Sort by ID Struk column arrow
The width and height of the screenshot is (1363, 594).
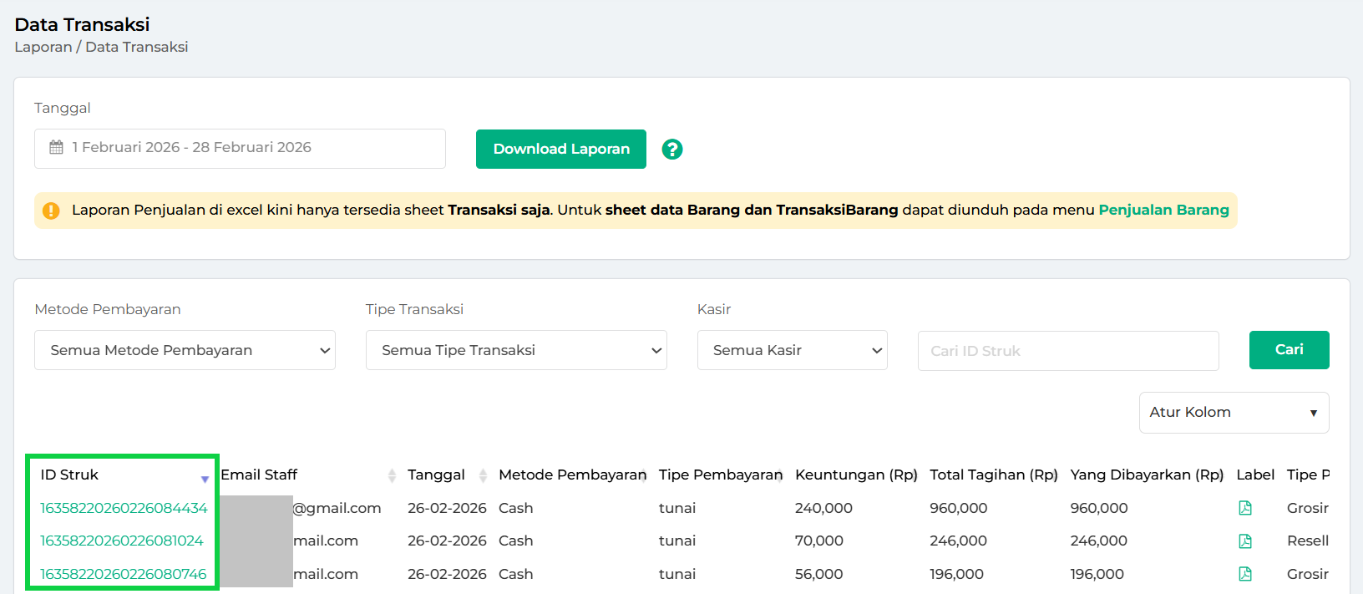pos(205,479)
